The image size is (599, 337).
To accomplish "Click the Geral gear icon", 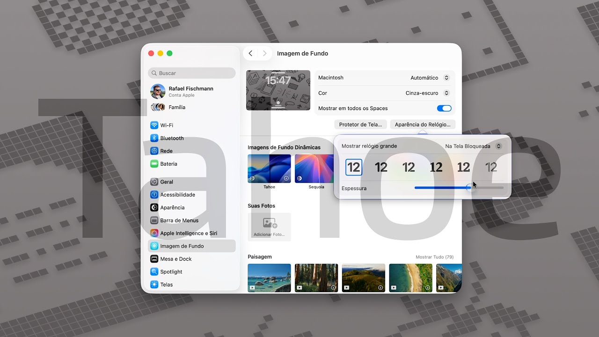I will coord(154,182).
